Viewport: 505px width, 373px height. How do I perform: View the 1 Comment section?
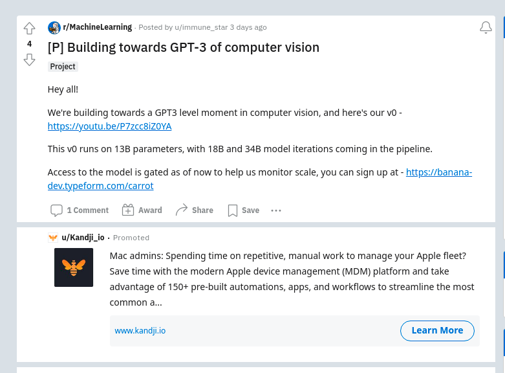click(87, 210)
